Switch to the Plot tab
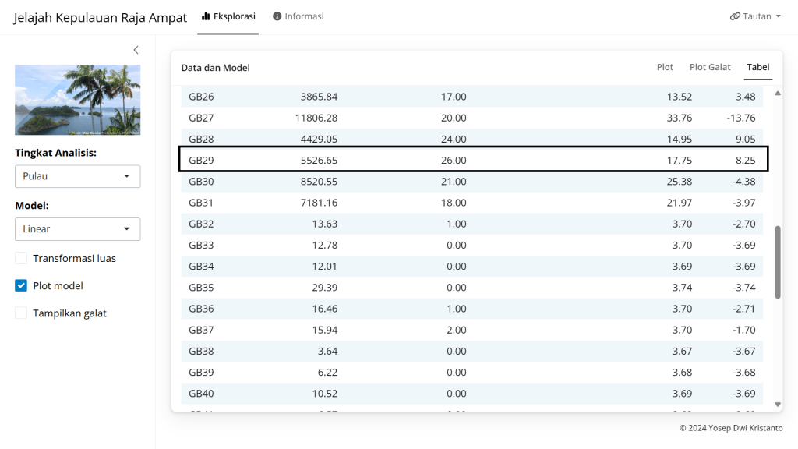Screen dimensions: 798x449 [x=665, y=67]
